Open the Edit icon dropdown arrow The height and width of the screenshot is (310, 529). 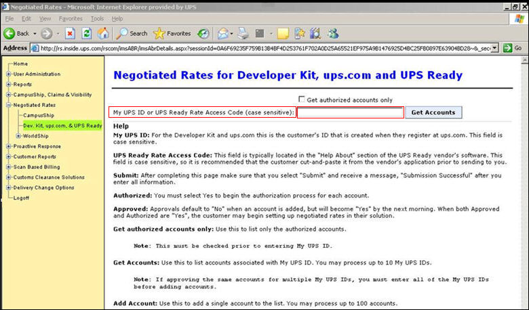271,34
